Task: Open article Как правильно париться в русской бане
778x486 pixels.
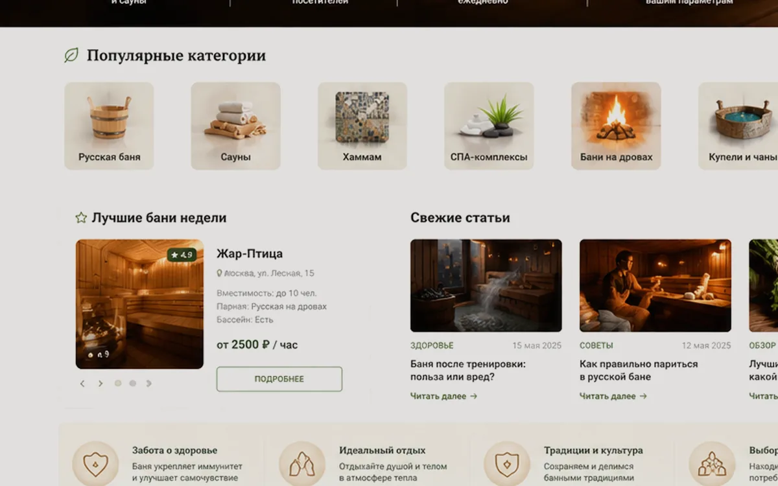Action: [x=639, y=370]
